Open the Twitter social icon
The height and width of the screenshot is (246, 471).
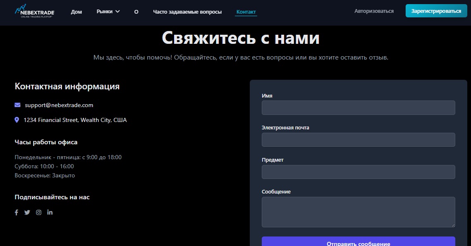27,213
